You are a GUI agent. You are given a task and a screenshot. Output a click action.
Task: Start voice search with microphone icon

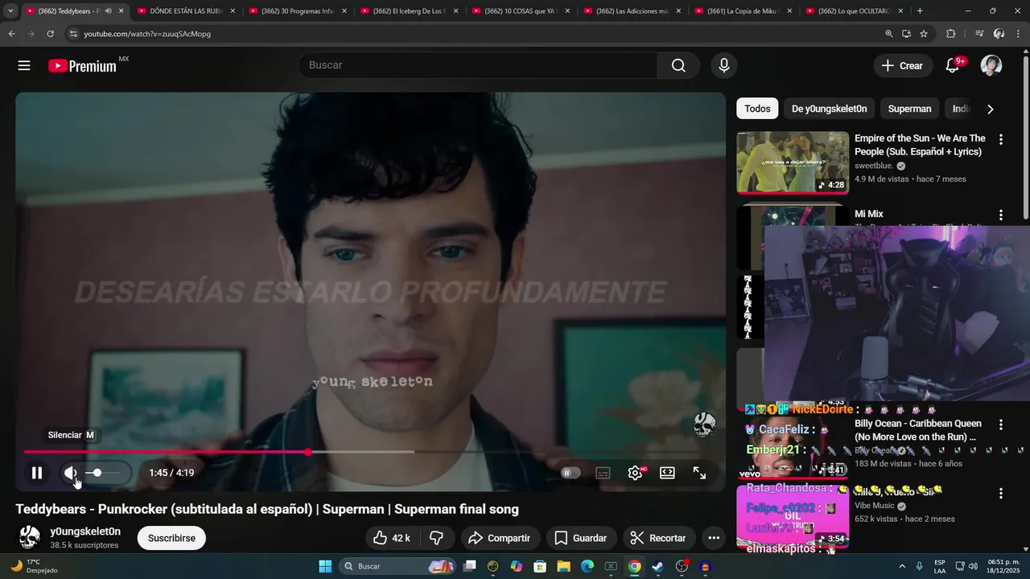pyautogui.click(x=724, y=66)
